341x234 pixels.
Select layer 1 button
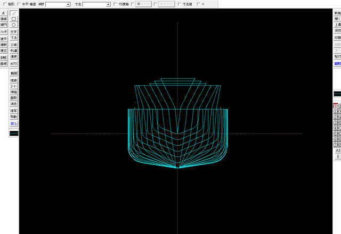coord(336,111)
